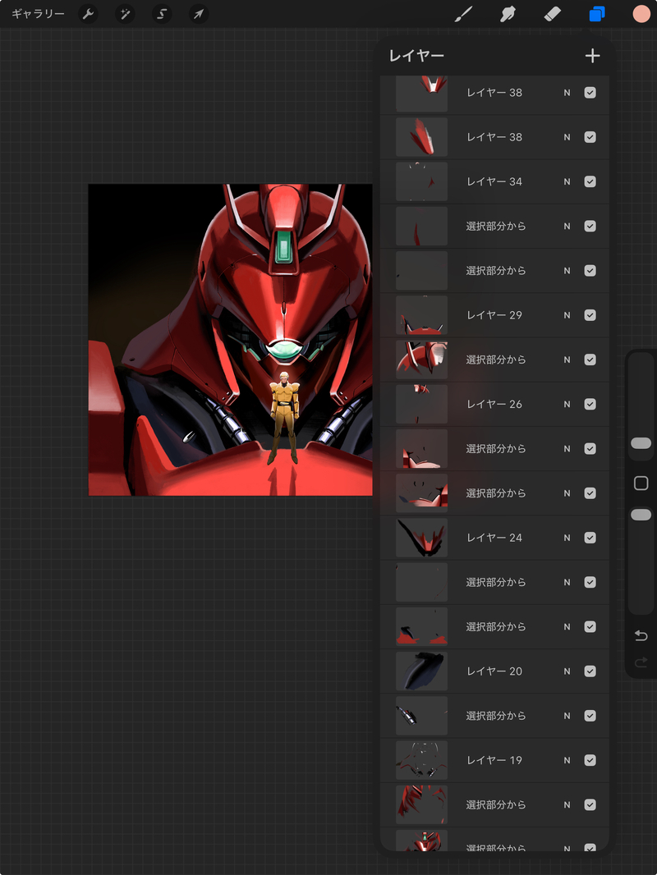The width and height of the screenshot is (657, 875).
Task: Tap the レイヤー 26 thumbnail
Action: pyautogui.click(x=421, y=404)
